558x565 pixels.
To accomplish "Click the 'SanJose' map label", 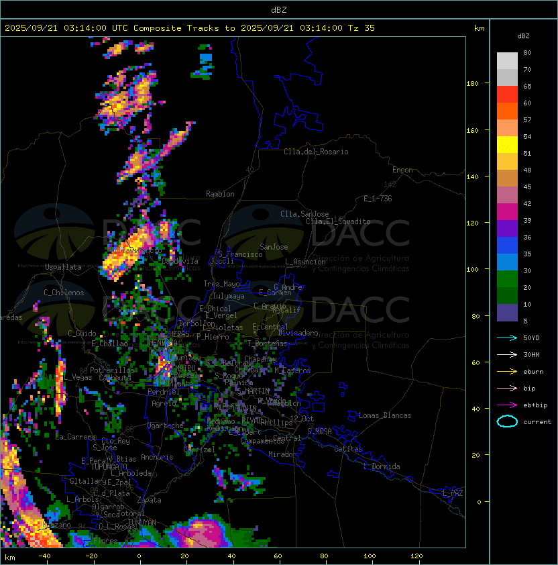I will (x=274, y=247).
